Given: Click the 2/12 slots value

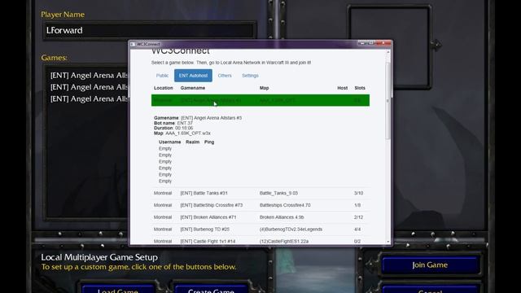Looking at the screenshot, I should (358, 217).
